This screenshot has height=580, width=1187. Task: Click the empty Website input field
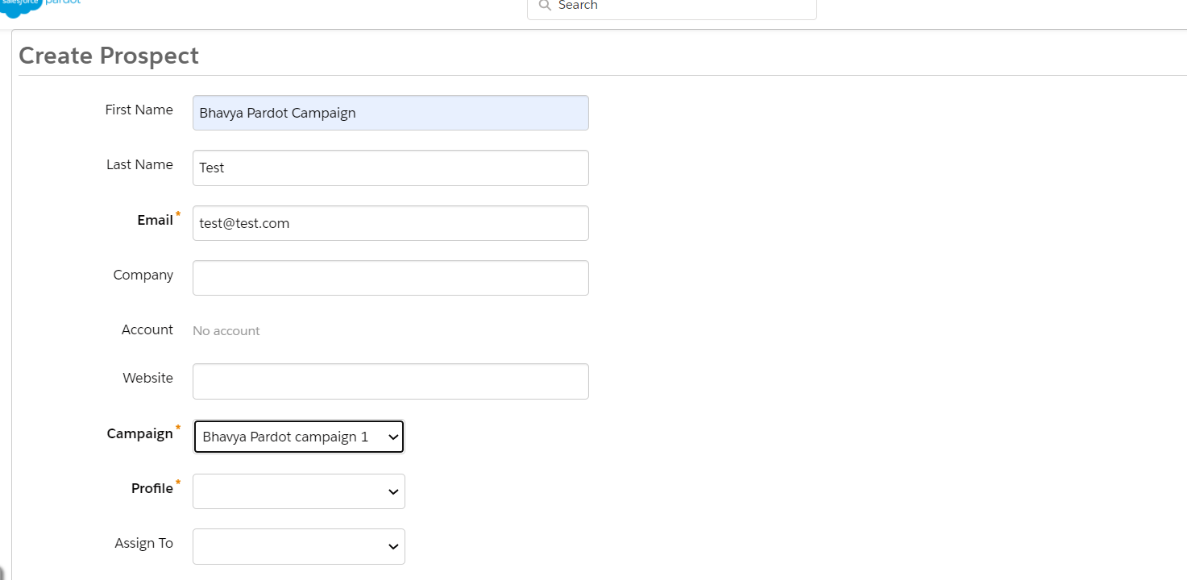point(390,381)
